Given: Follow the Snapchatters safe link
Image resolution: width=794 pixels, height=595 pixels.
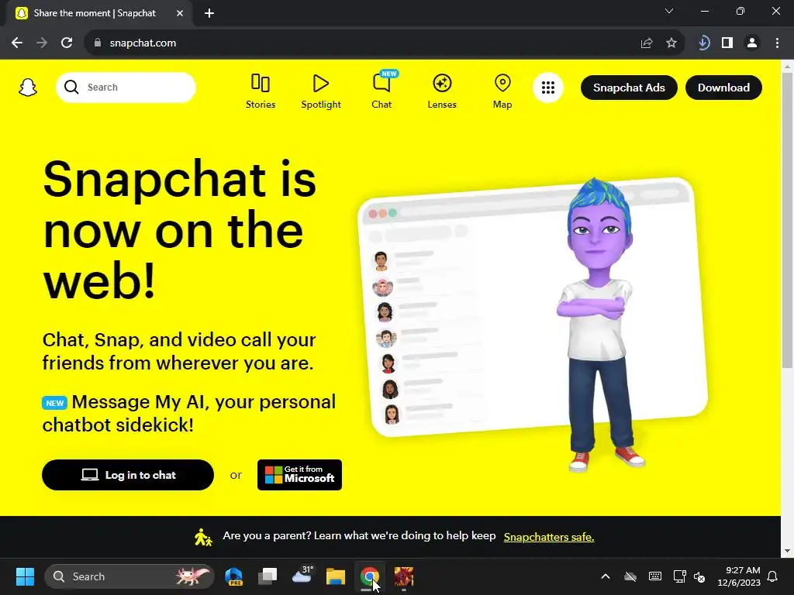Looking at the screenshot, I should [549, 537].
